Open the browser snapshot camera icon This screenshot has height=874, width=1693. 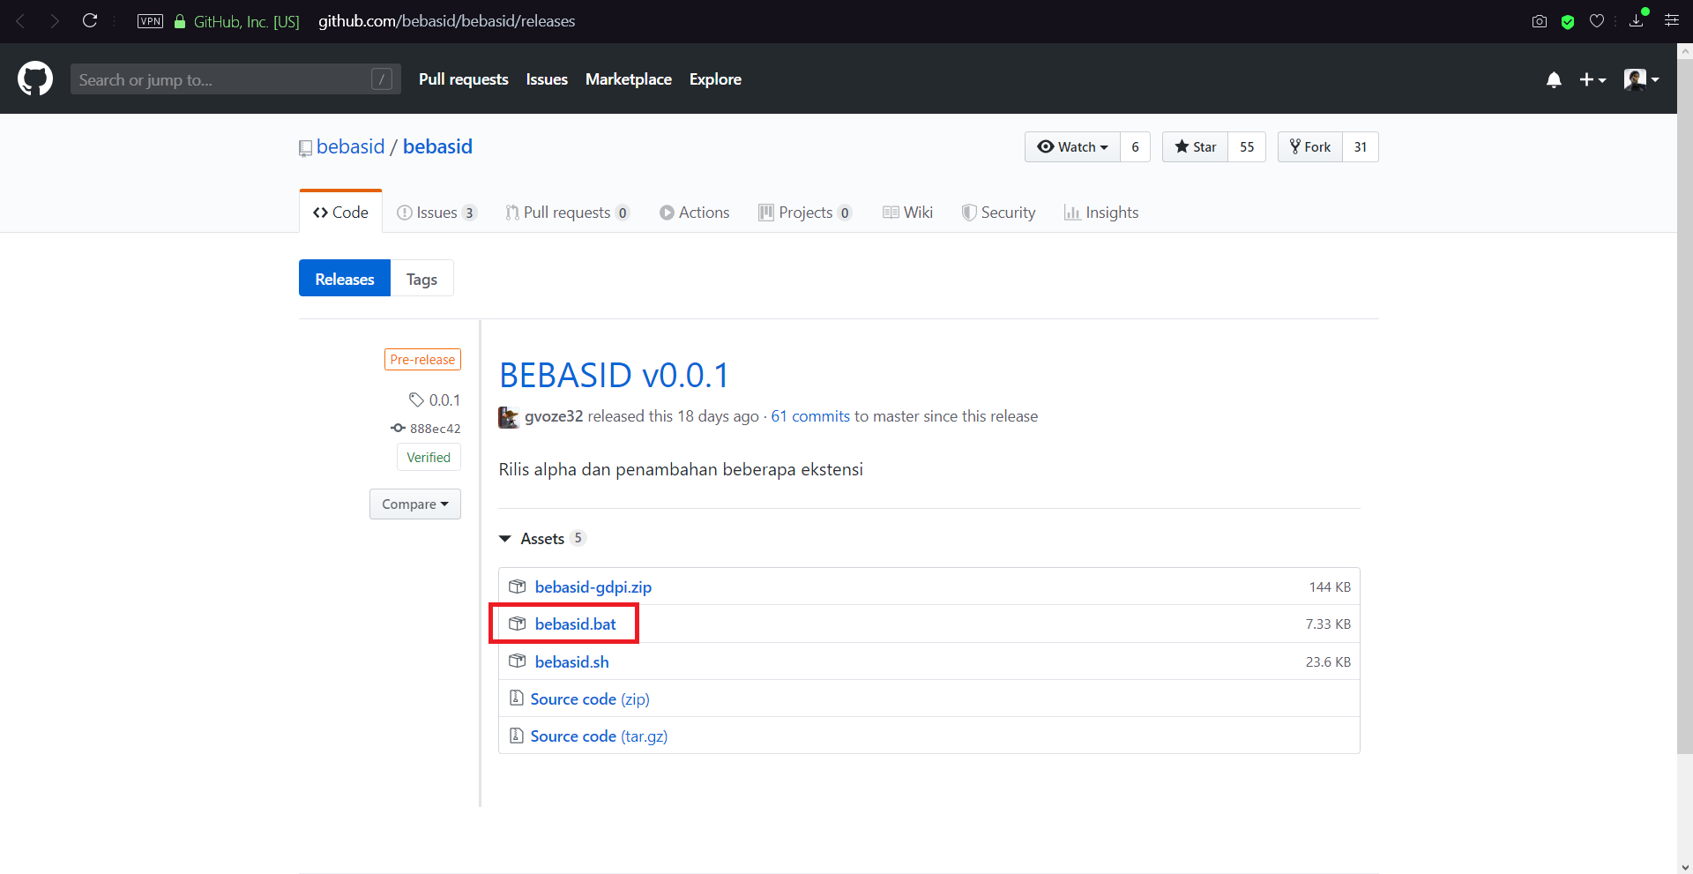click(x=1540, y=21)
